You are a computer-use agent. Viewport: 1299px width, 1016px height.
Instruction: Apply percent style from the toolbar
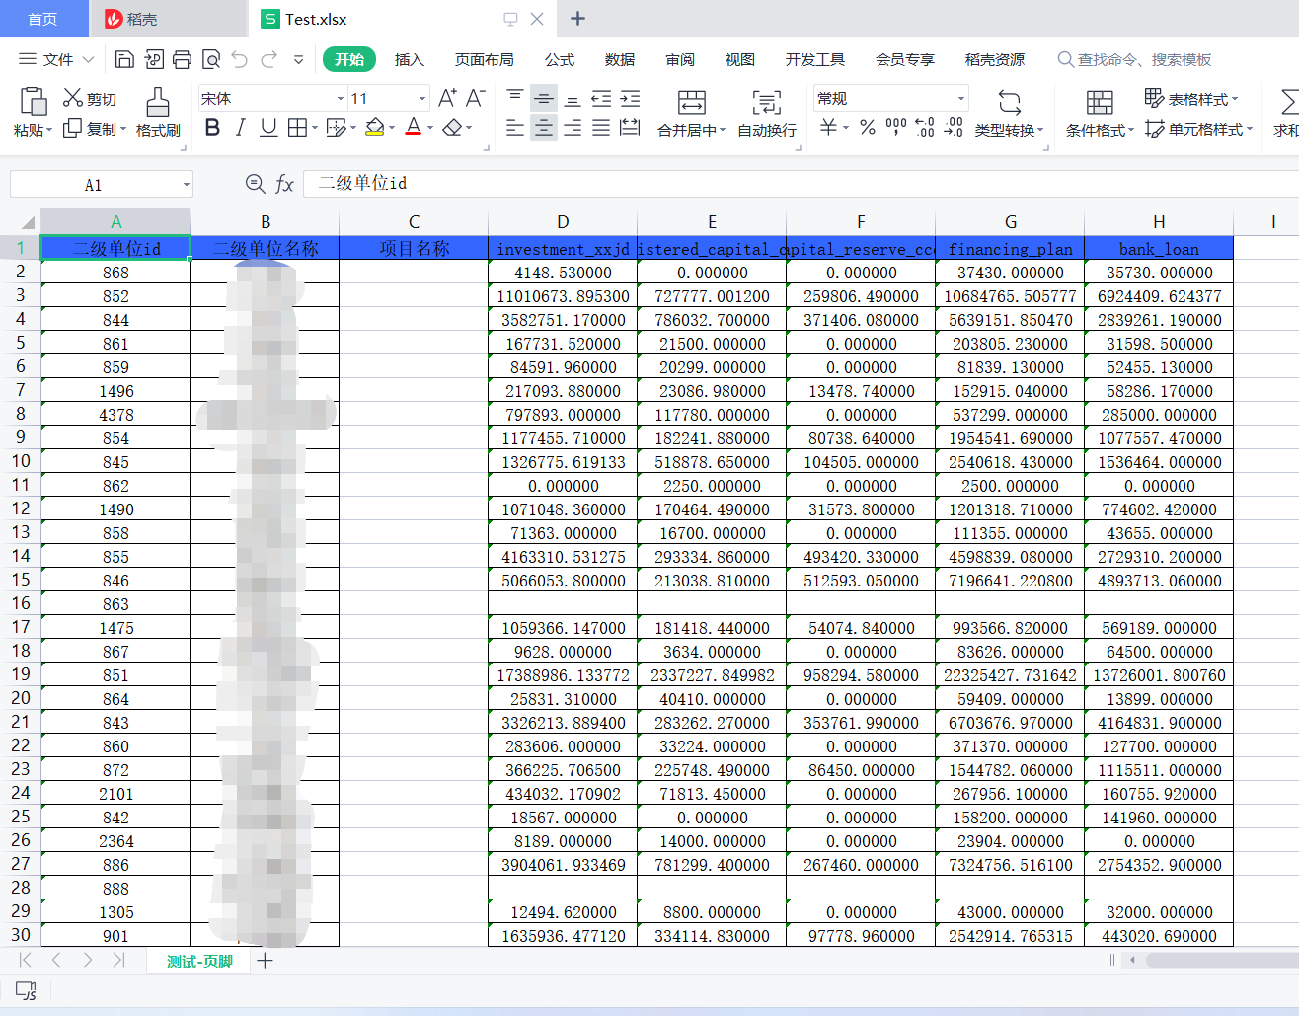point(867,126)
